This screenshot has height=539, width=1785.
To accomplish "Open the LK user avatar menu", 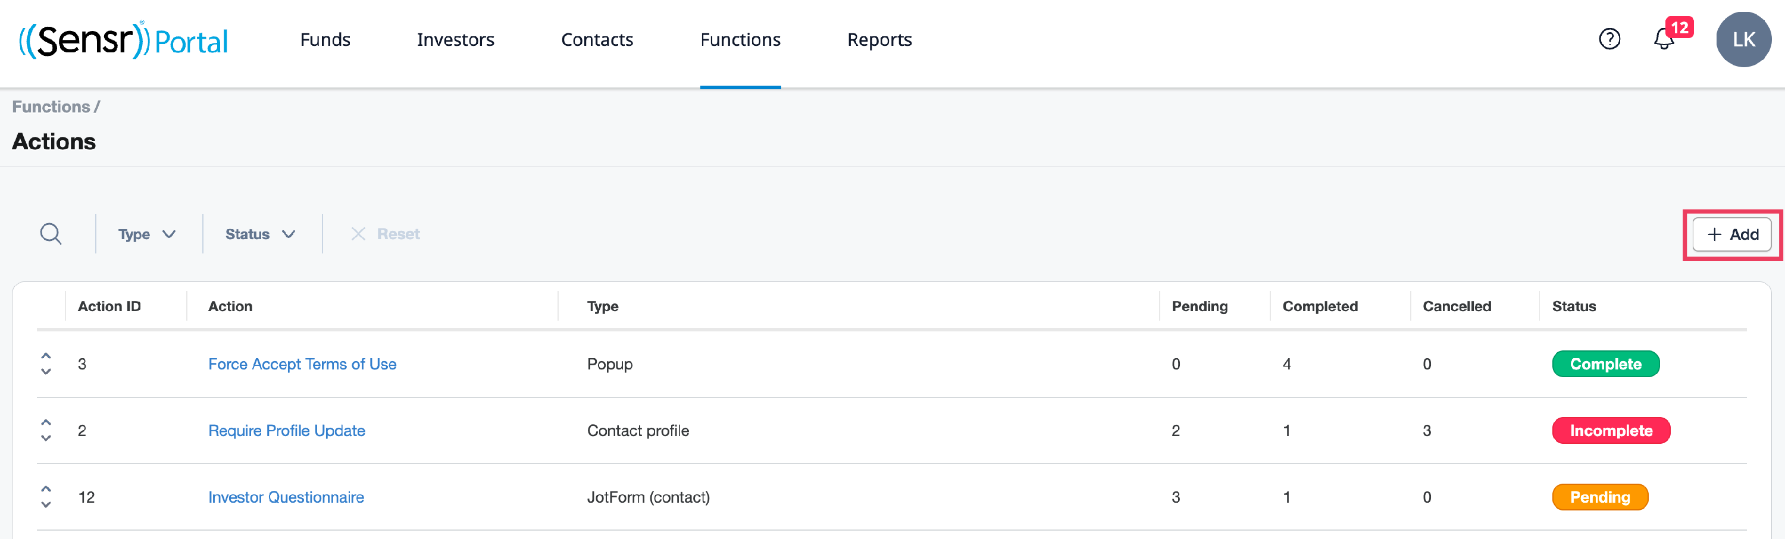I will point(1743,39).
